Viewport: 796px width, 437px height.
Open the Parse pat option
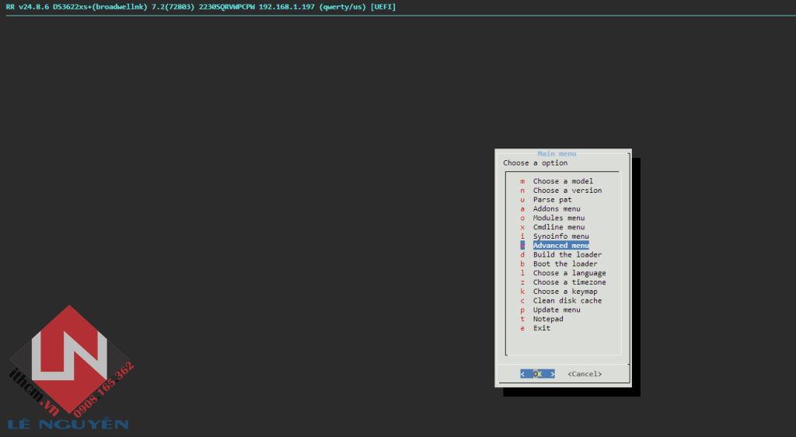click(552, 200)
